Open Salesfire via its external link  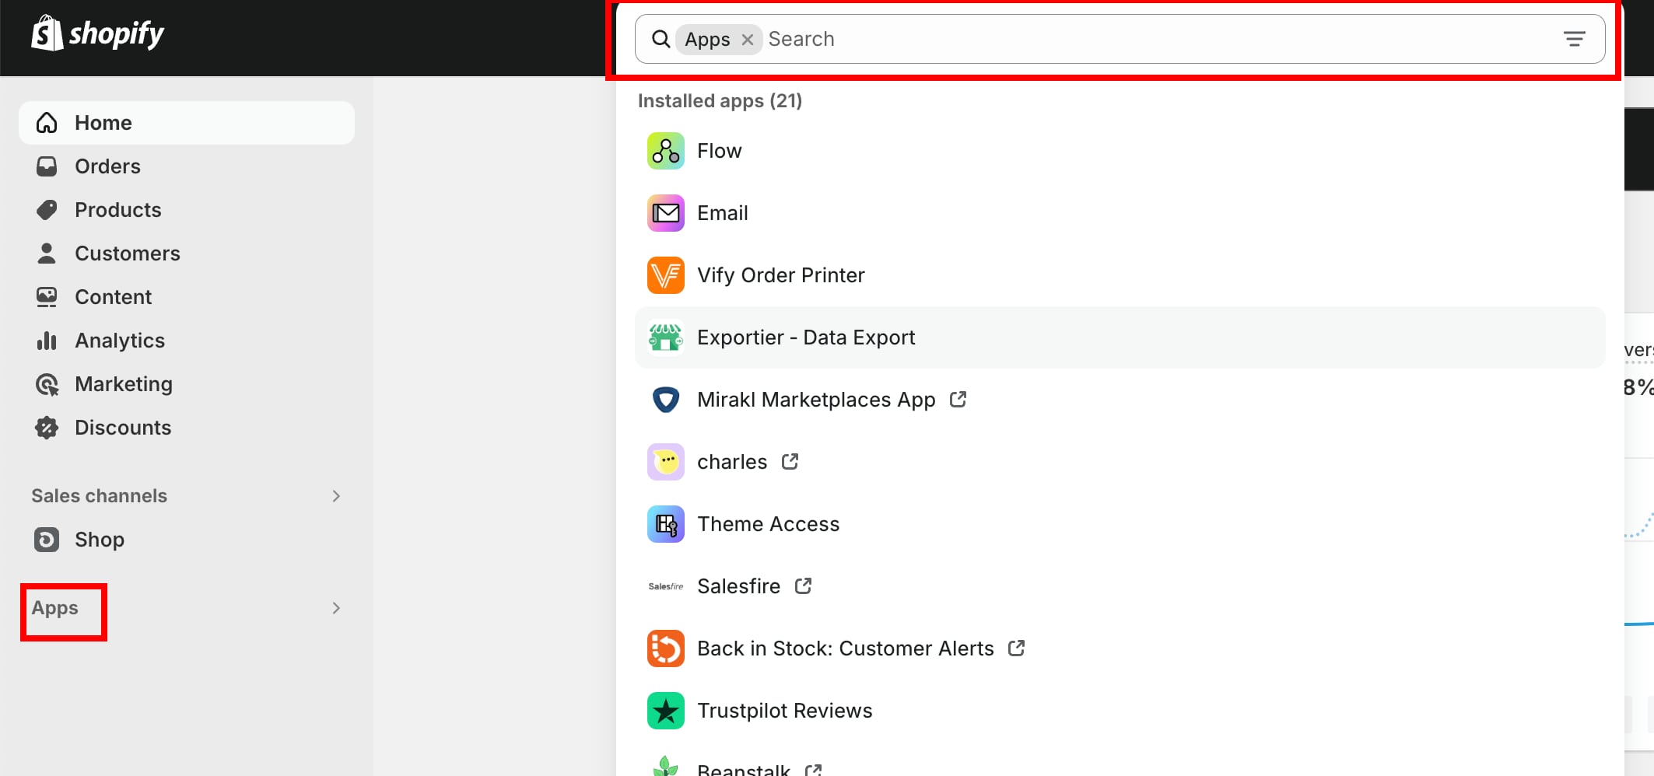click(802, 585)
